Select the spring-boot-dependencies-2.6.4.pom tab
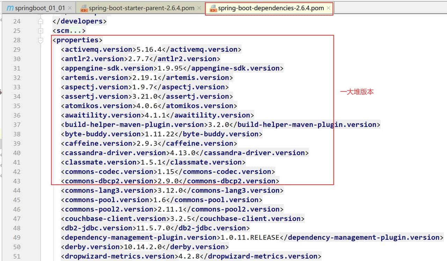The height and width of the screenshot is (261, 447). (x=271, y=8)
